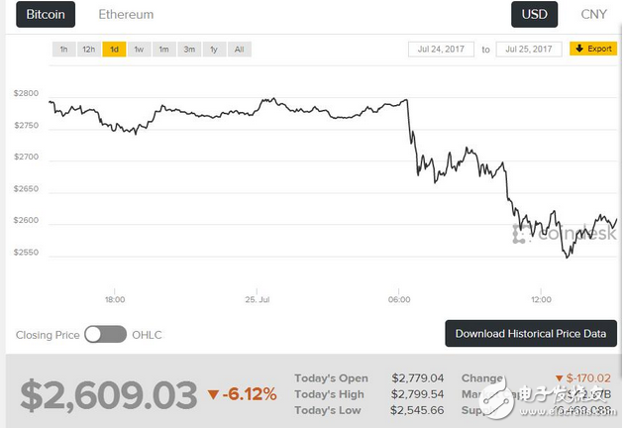Switch to the Ethereum tab
The width and height of the screenshot is (625, 428).
click(x=126, y=16)
